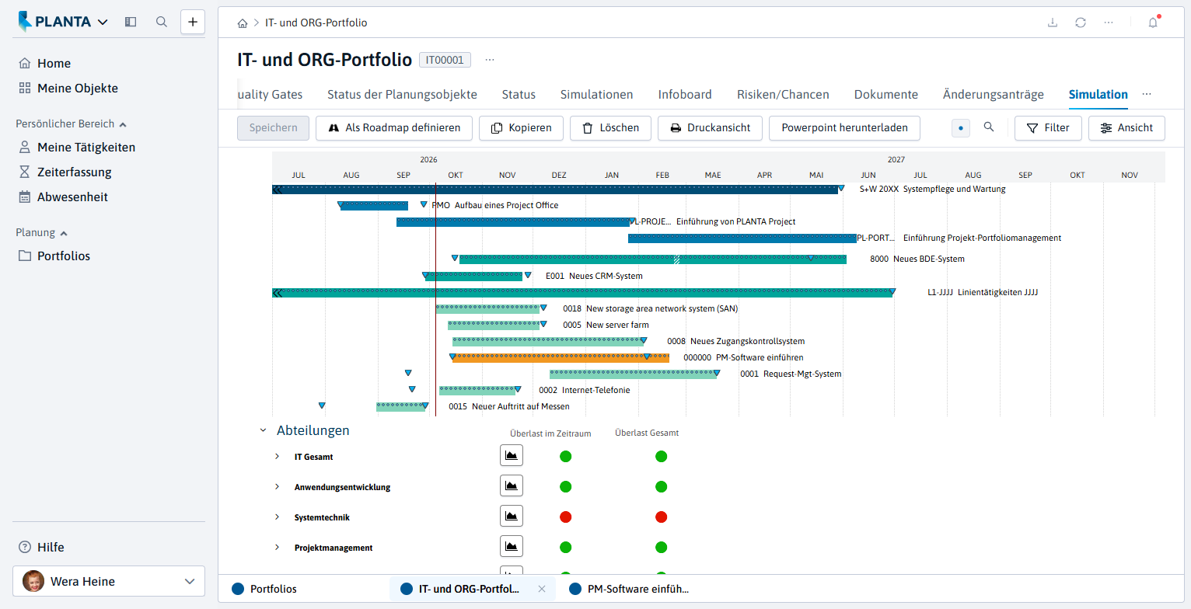Show more tabs after Simulation
The height and width of the screenshot is (609, 1191).
tap(1146, 94)
